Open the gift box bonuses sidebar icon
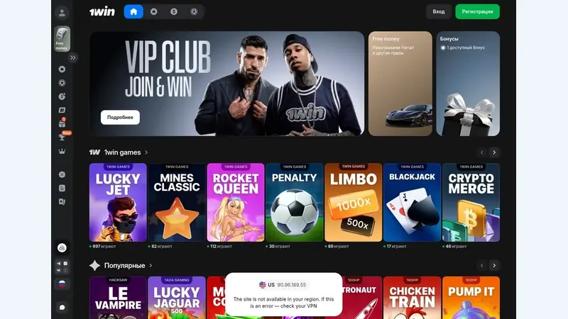 pos(62,123)
